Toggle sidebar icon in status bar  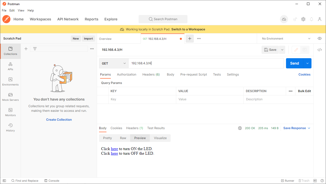pos(4,181)
